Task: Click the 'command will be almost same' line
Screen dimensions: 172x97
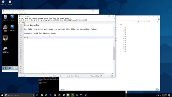Action: [x=40, y=33]
